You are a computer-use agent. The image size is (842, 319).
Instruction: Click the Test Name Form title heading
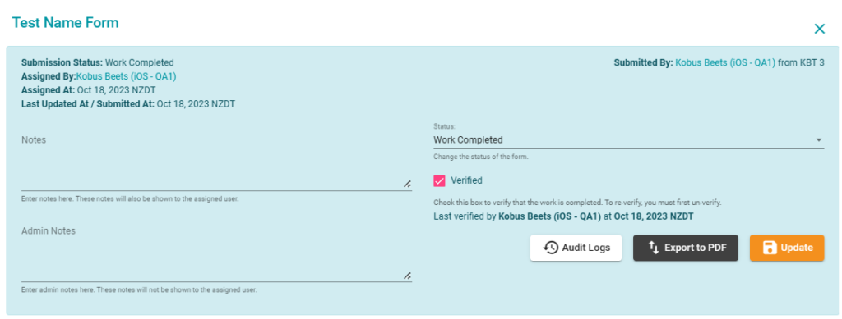pos(66,22)
